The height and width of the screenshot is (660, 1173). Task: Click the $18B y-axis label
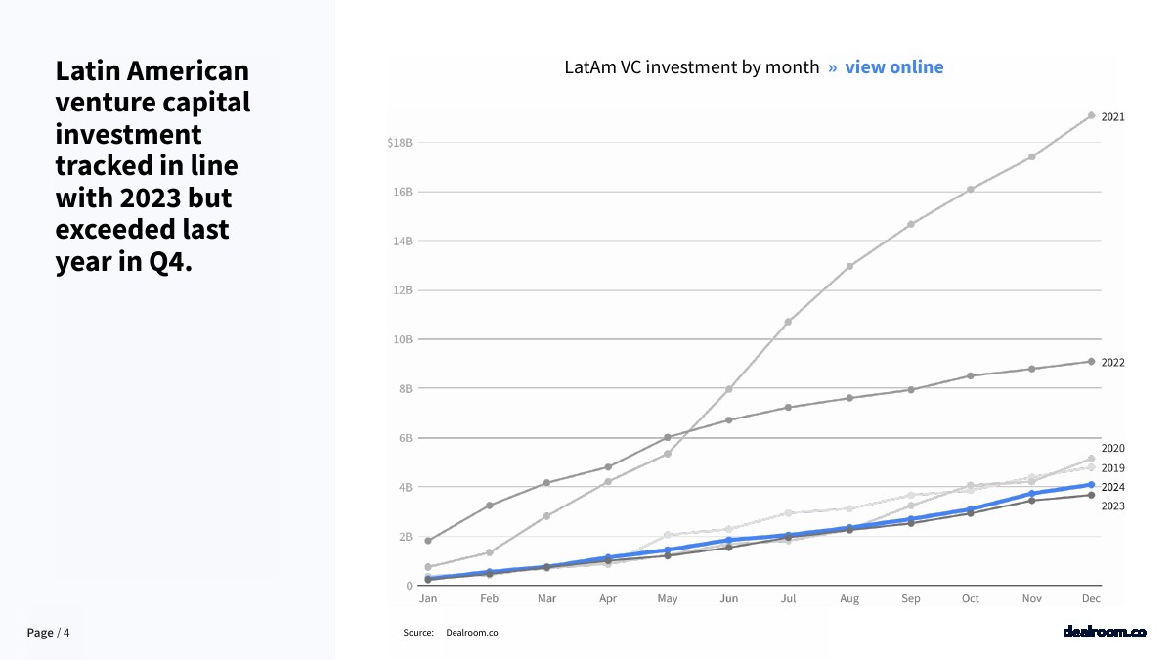(400, 143)
